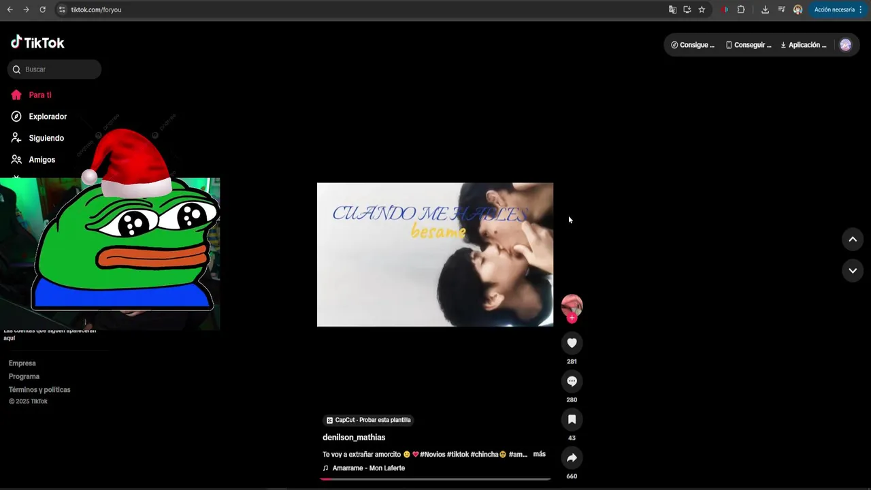Open comments with the speech bubble
Viewport: 871px width, 490px height.
572,381
